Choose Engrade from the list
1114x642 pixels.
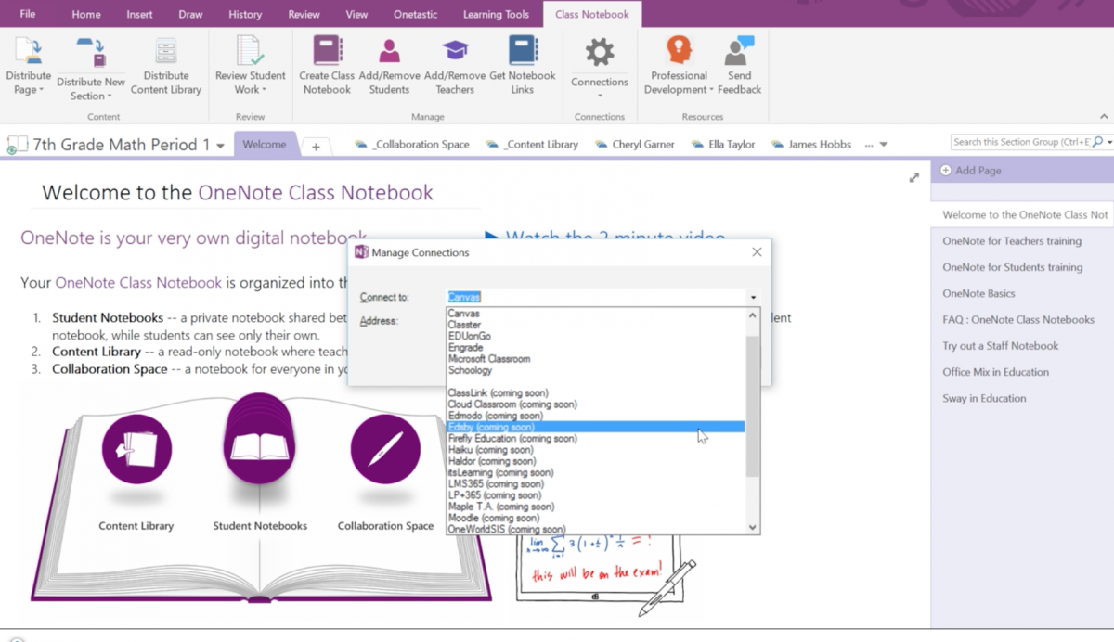(596, 348)
